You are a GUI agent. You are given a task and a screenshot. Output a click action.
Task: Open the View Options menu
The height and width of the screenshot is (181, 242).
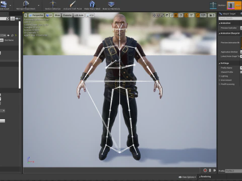(187, 177)
